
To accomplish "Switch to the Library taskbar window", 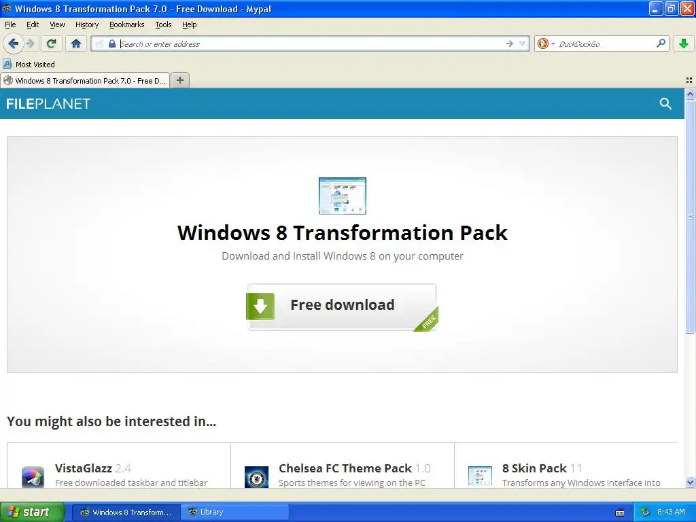I will 234,512.
